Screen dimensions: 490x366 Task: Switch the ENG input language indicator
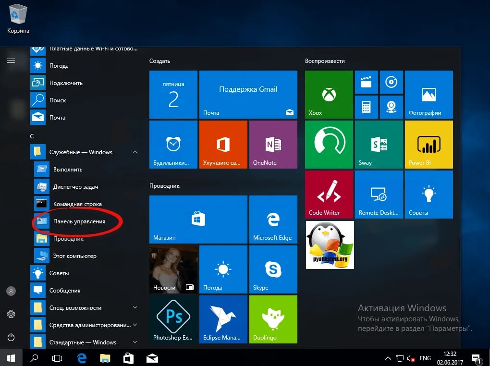pos(425,358)
